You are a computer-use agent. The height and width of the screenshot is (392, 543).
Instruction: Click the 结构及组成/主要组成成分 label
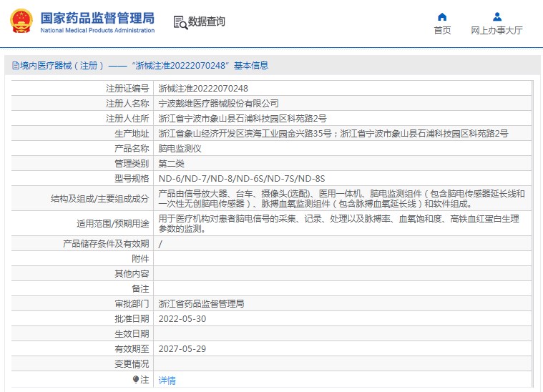click(x=99, y=199)
